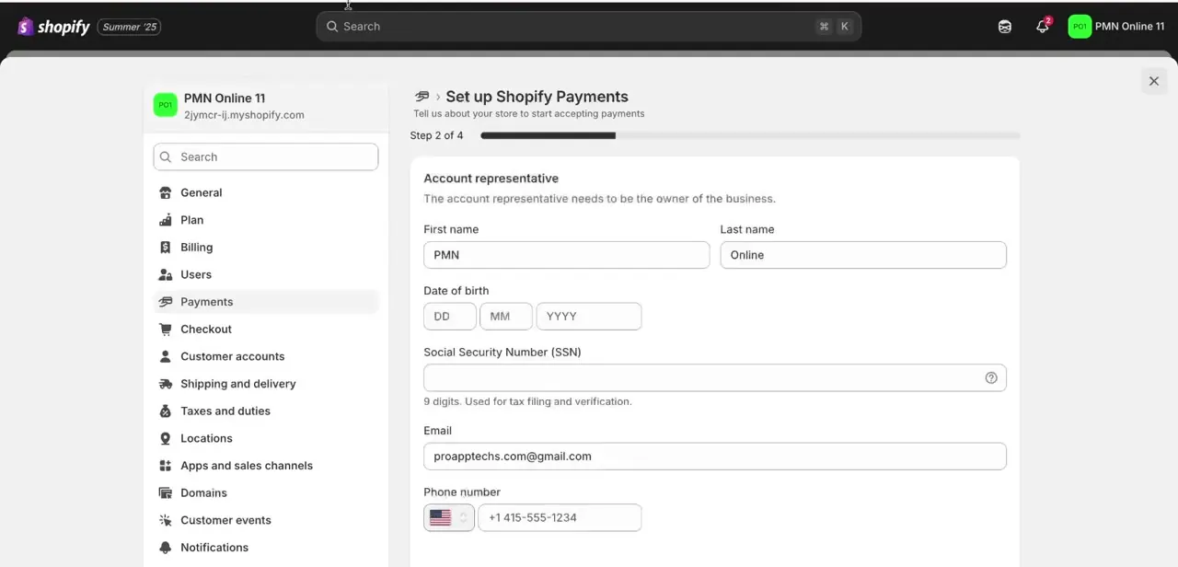The height and width of the screenshot is (567, 1178).
Task: Click the Locations pin icon
Action: coord(166,438)
